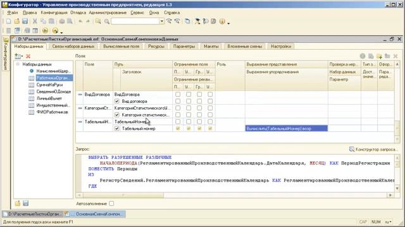Switch to the Связи наборов данных tab

click(x=73, y=46)
